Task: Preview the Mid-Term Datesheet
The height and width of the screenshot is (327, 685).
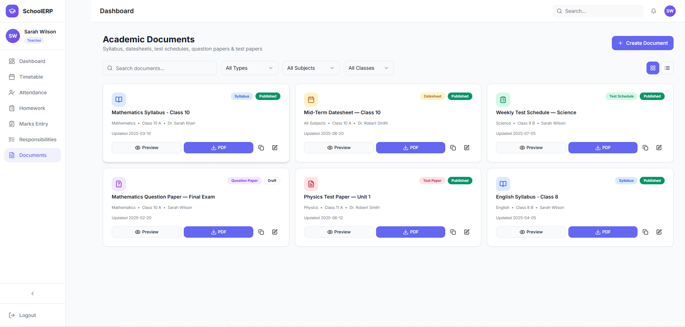Action: [x=339, y=148]
